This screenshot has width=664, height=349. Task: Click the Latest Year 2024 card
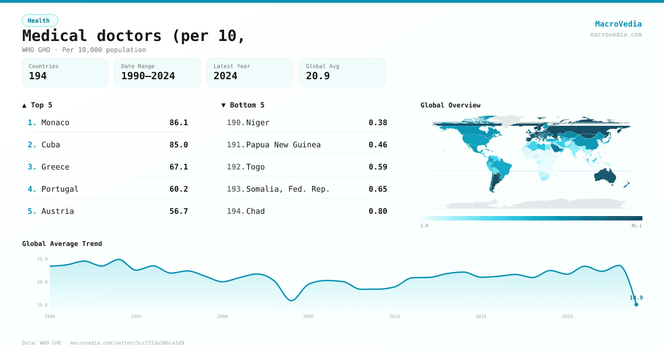point(250,73)
